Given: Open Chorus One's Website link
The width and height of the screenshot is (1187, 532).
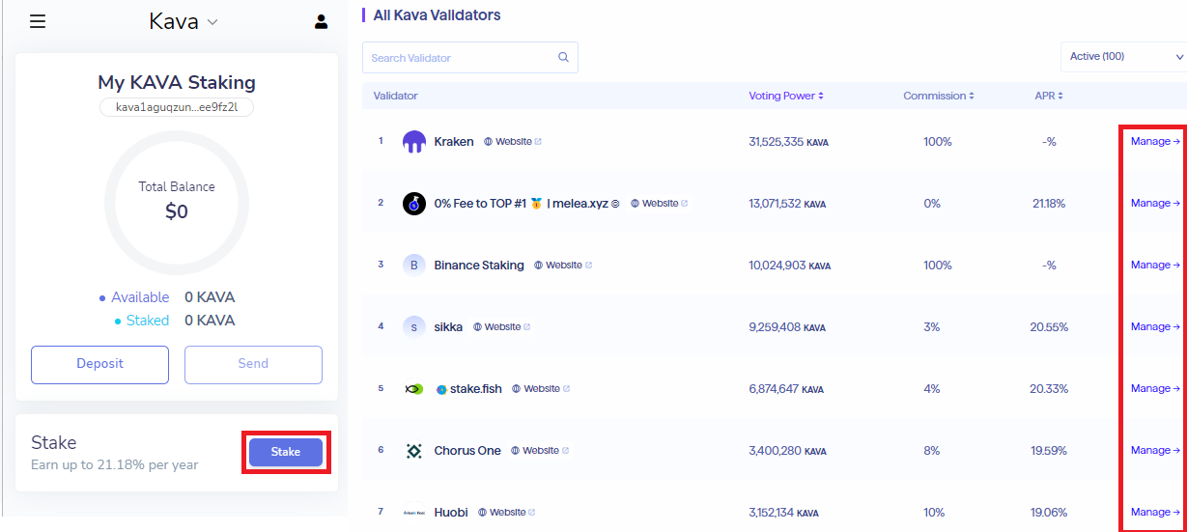Looking at the screenshot, I should tap(540, 451).
